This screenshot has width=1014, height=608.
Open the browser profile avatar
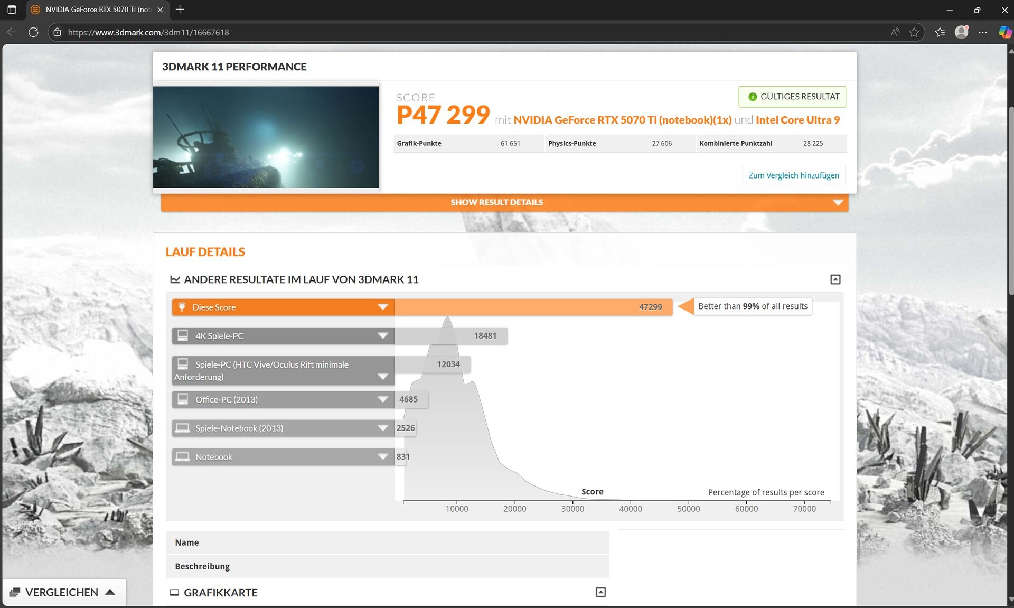(x=962, y=32)
